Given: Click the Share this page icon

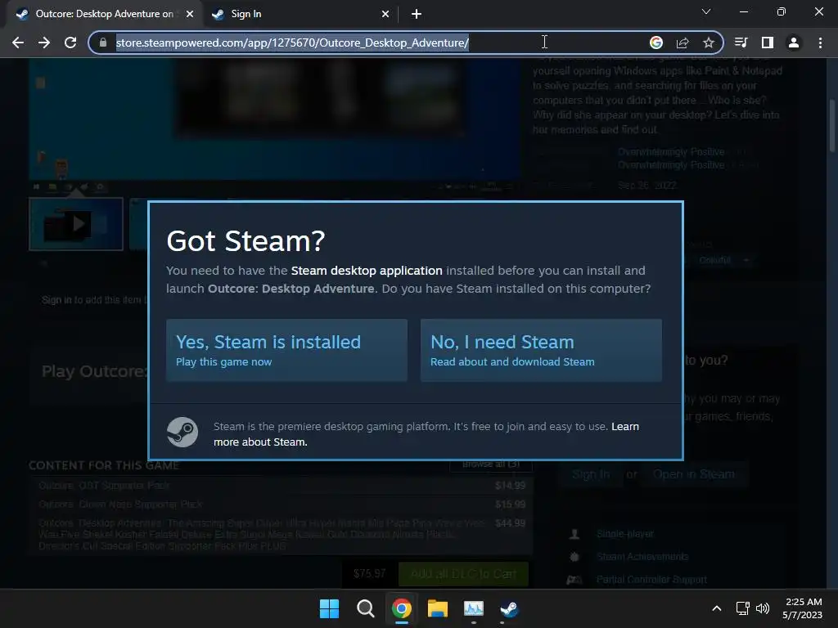Looking at the screenshot, I should click(683, 43).
